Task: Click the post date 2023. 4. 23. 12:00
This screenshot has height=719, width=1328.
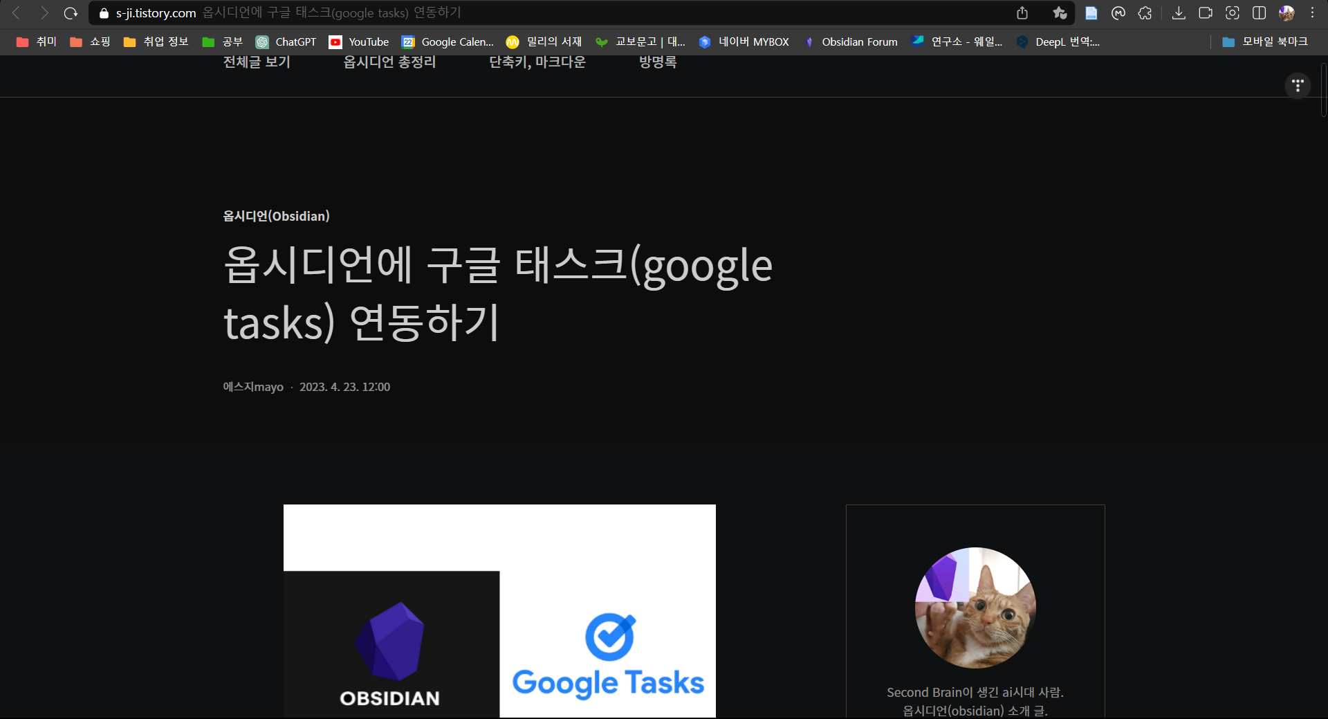Action: tap(344, 387)
